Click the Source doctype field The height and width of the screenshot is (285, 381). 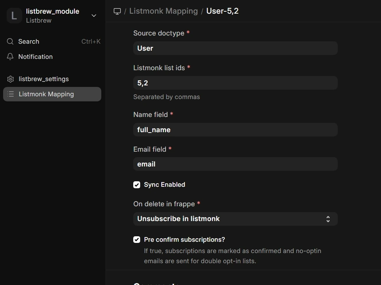[235, 48]
